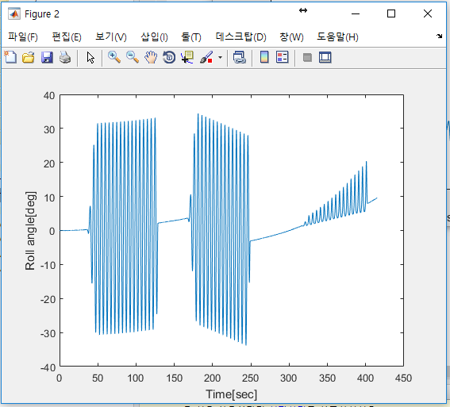Click the Roll angle[deg] y-axis label
This screenshot has width=450, height=407.
(x=30, y=231)
